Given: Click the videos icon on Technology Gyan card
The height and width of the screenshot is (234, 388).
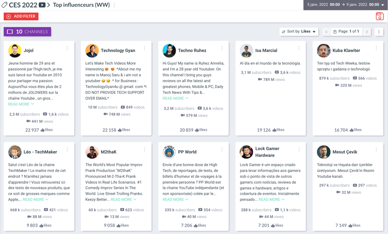Looking at the screenshot, I should pyautogui.click(x=123, y=107).
